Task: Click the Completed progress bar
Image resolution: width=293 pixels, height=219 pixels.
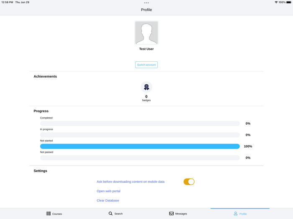Action: point(140,123)
